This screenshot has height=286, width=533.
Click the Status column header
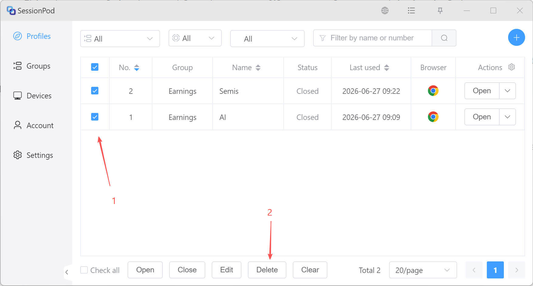click(307, 67)
